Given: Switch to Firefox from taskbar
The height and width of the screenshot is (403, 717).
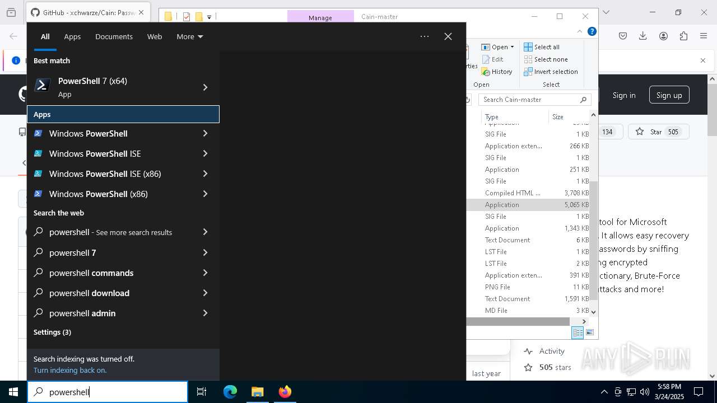Looking at the screenshot, I should tap(285, 392).
